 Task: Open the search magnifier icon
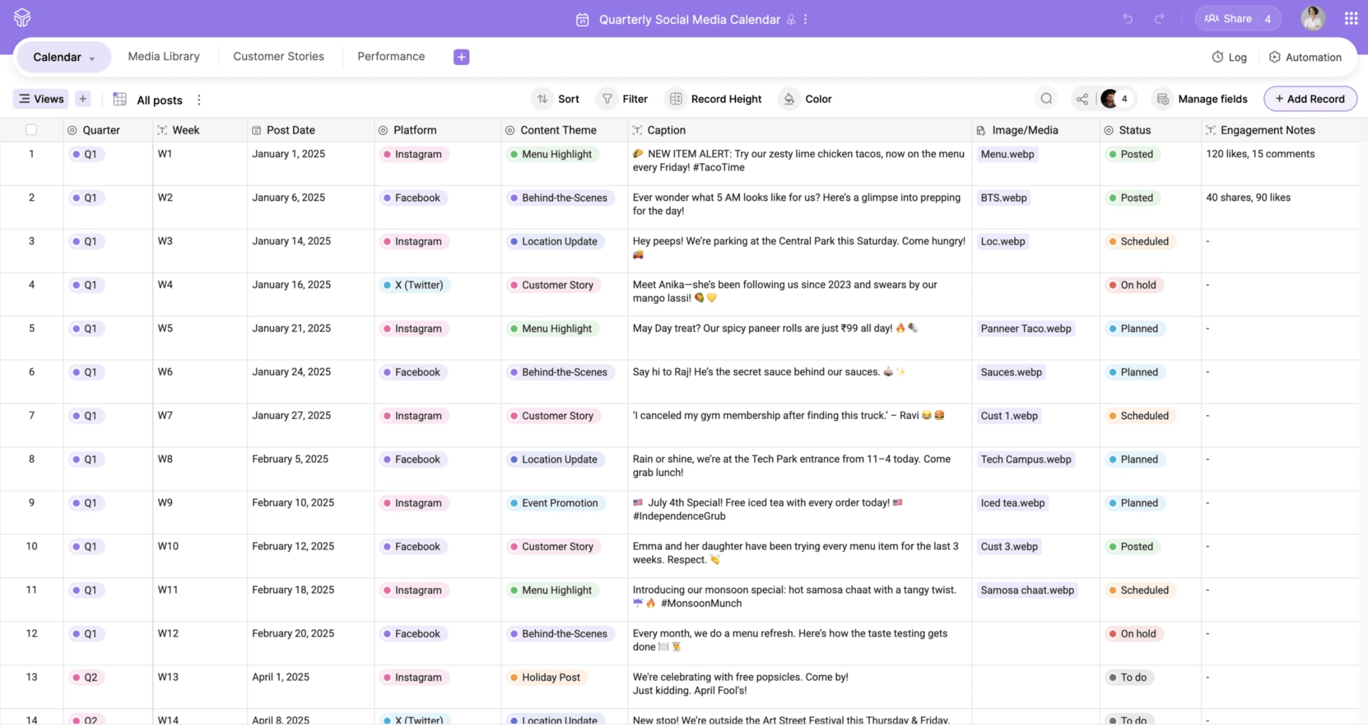(x=1046, y=99)
